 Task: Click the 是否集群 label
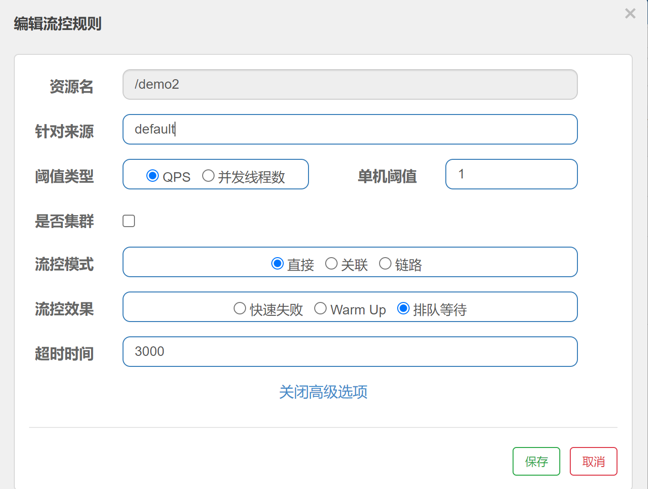[x=64, y=221]
